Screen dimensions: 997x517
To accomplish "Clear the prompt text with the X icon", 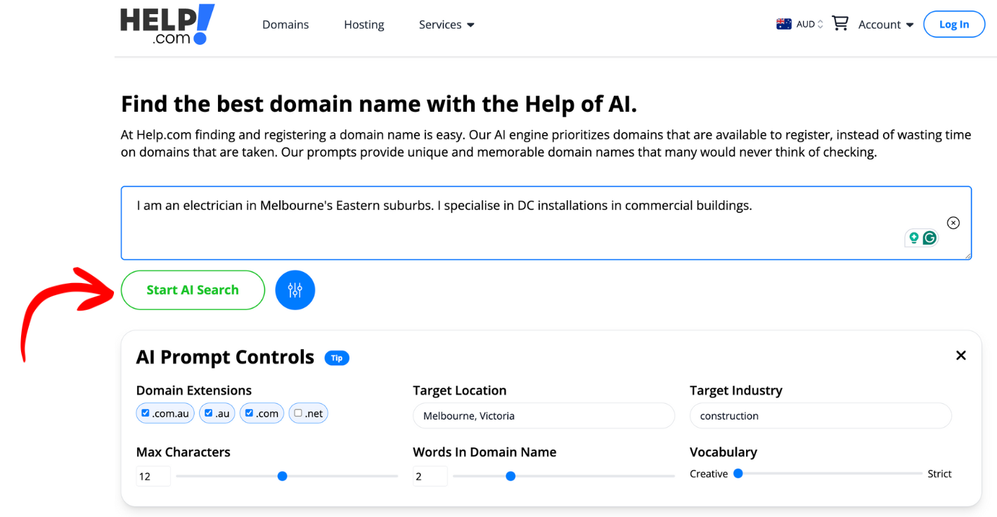I will click(953, 223).
